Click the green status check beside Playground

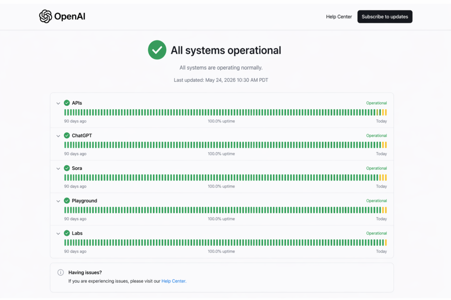(x=67, y=200)
